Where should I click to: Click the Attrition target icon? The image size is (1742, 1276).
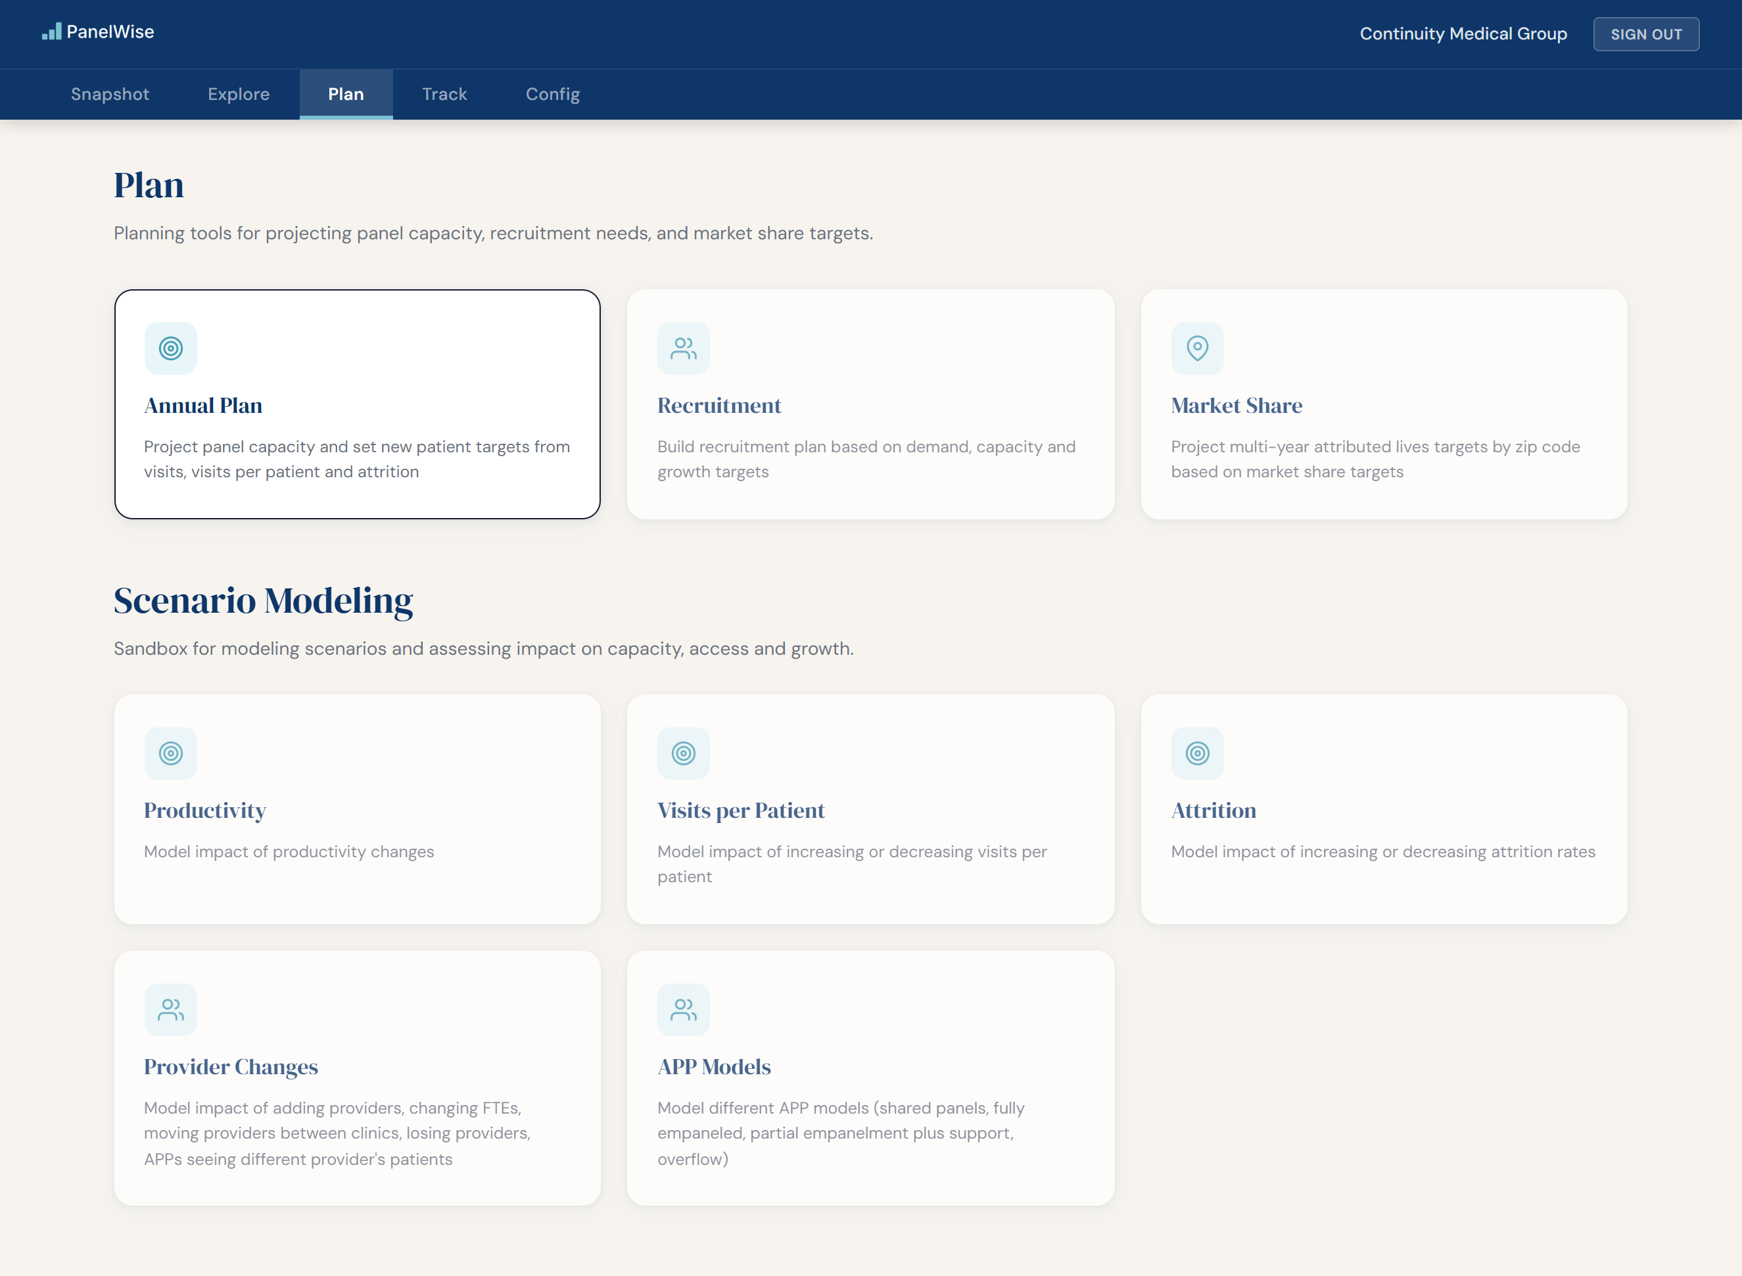point(1197,753)
